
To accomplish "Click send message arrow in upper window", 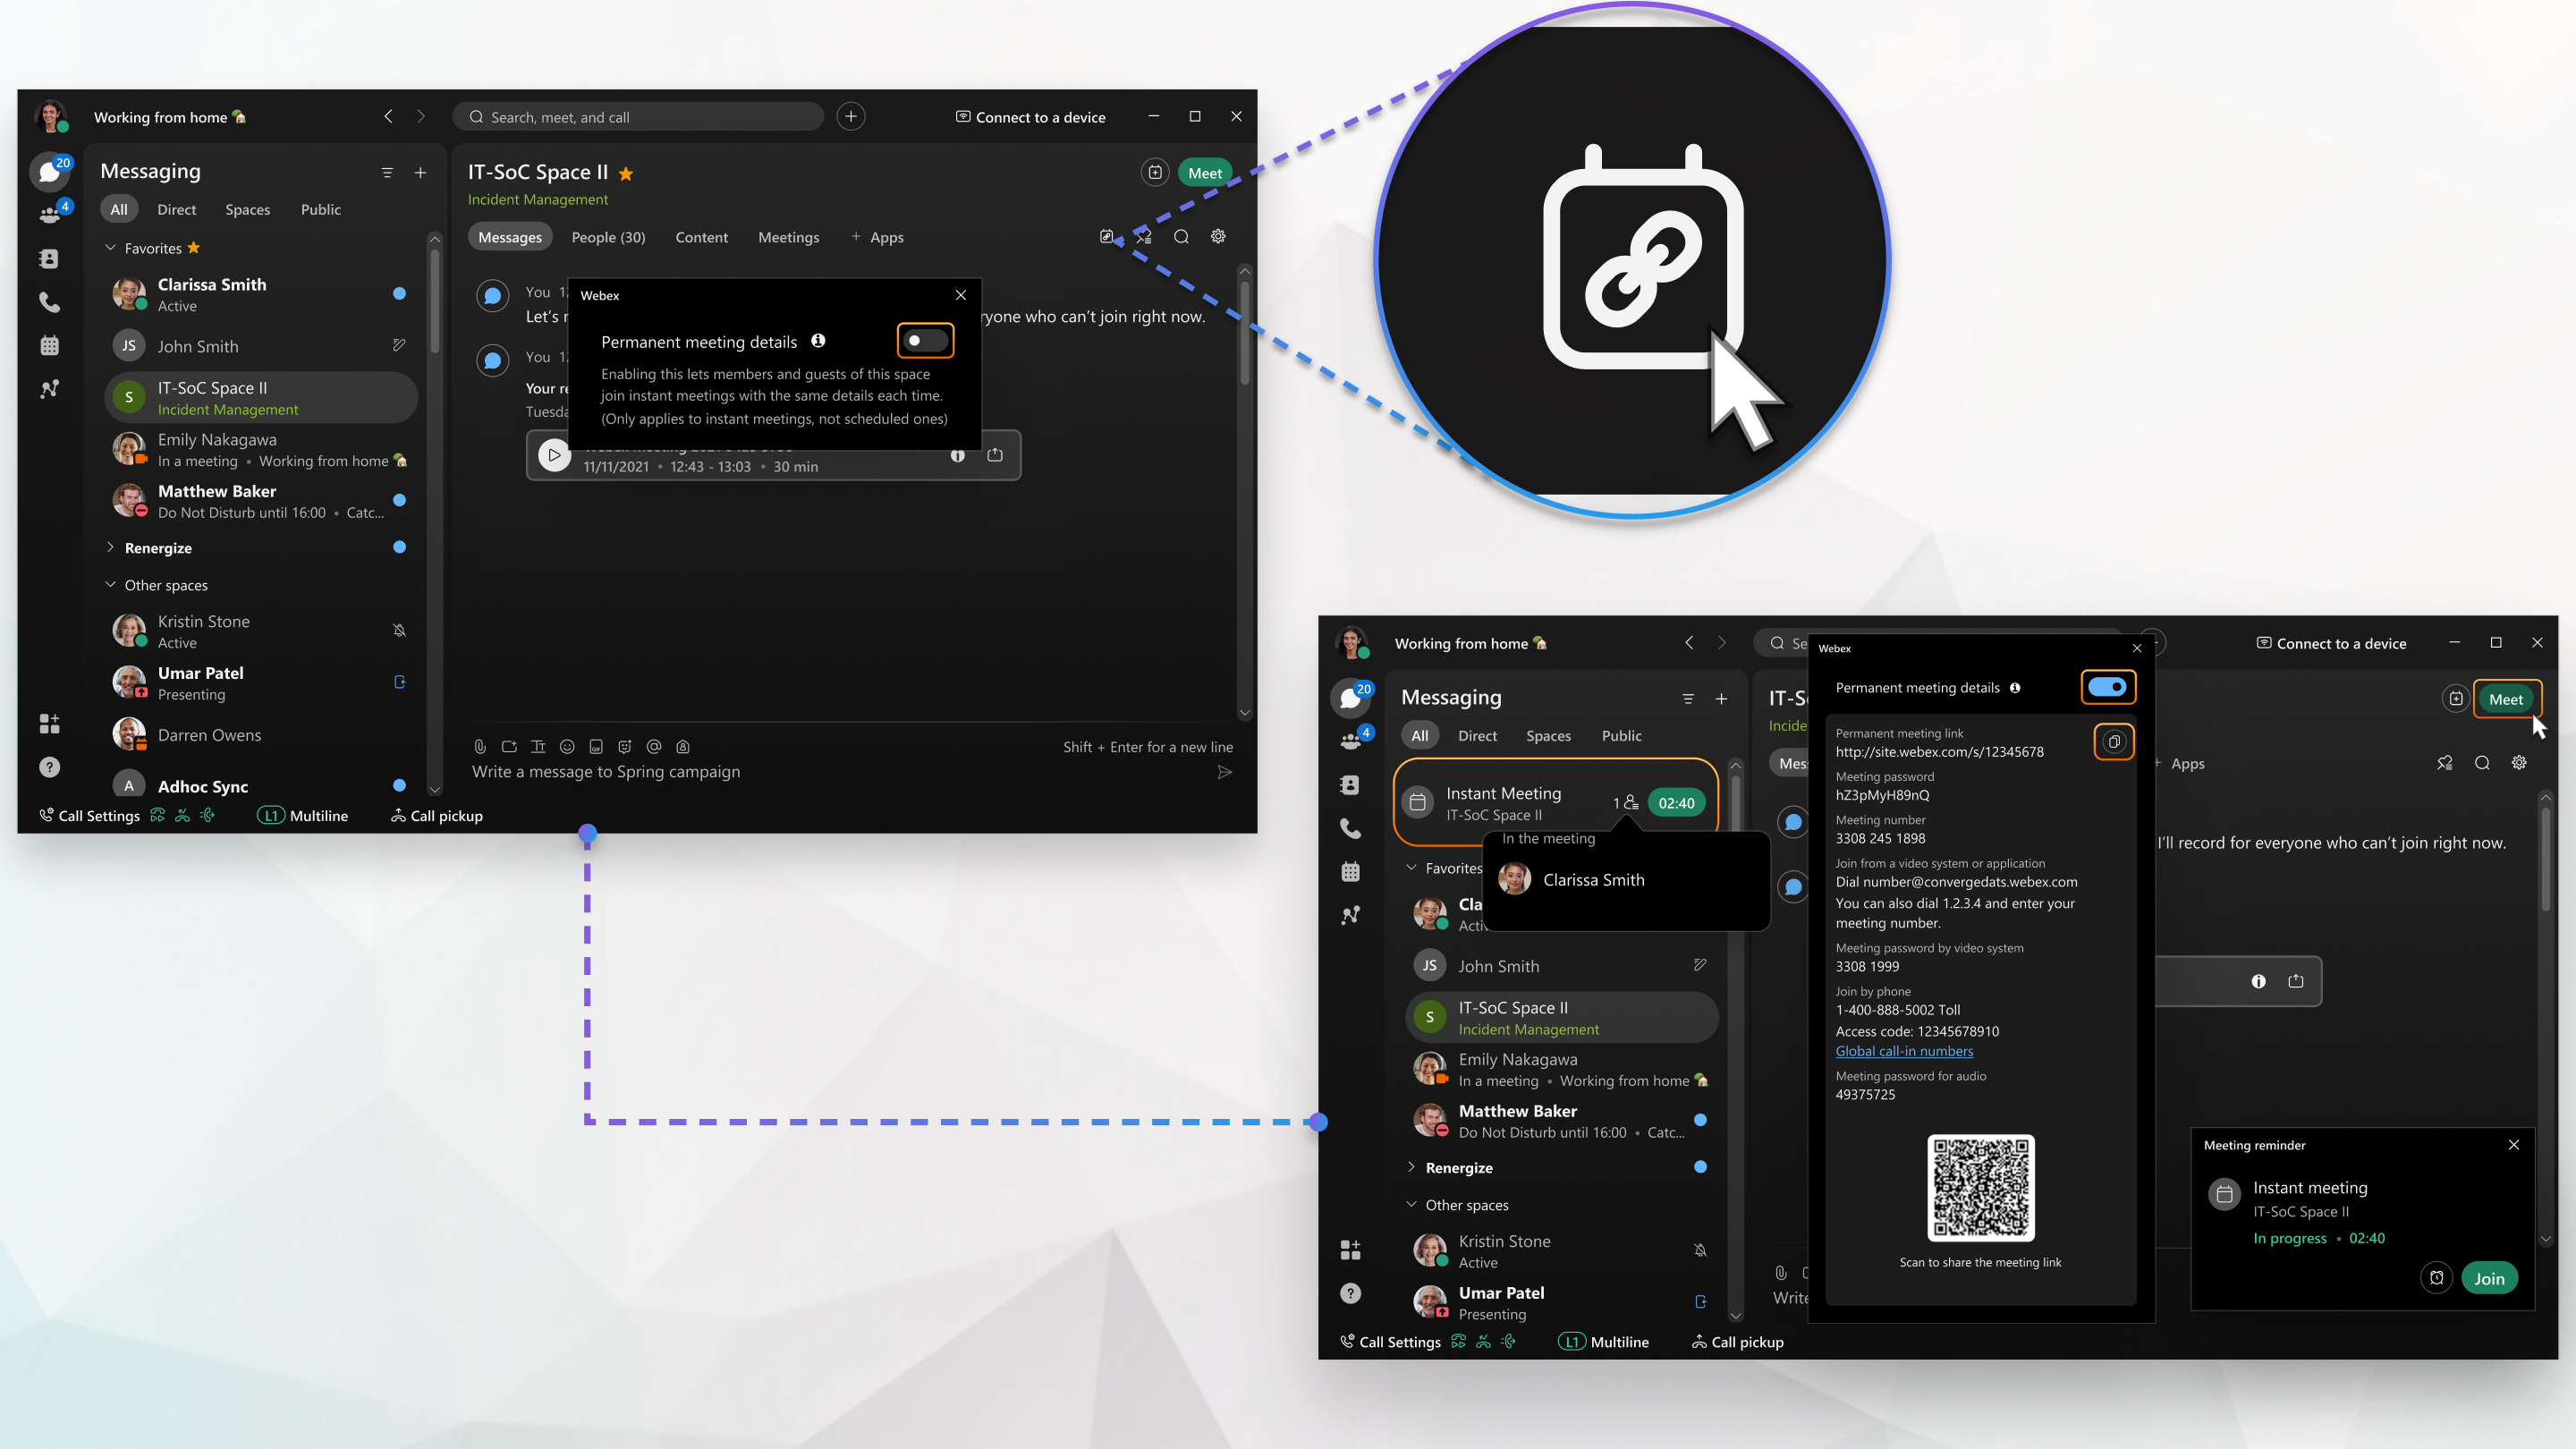I will pos(1225,772).
